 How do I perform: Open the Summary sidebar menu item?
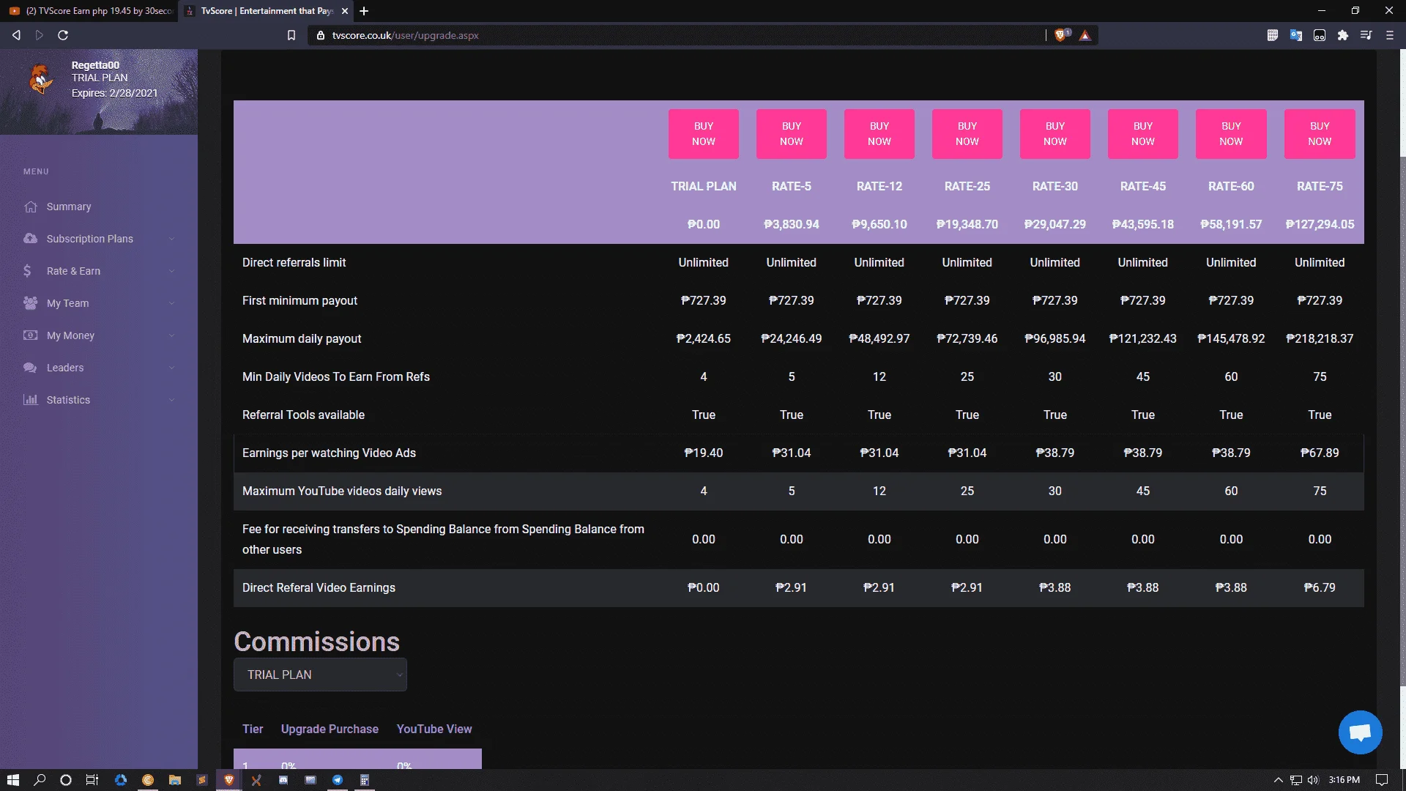(x=99, y=207)
